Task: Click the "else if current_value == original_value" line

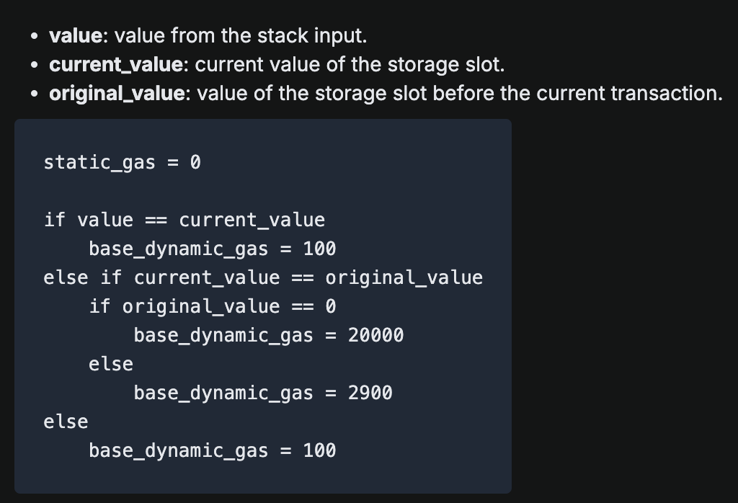Action: [x=262, y=277]
